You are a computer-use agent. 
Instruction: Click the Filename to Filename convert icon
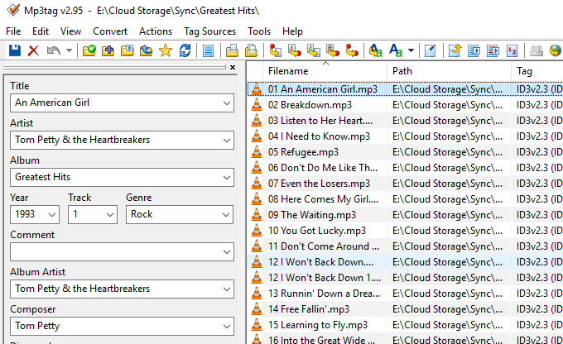314,50
